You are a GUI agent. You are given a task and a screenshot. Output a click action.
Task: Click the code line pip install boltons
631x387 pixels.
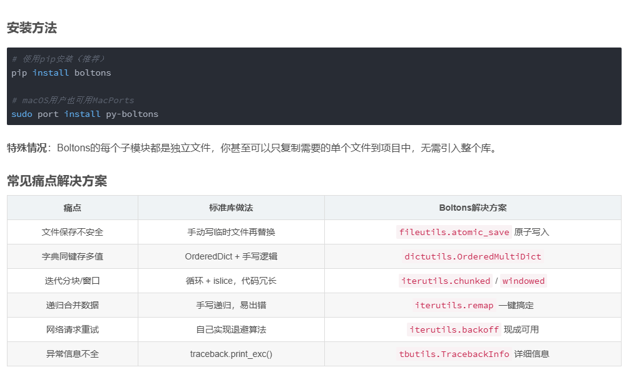tap(61, 73)
